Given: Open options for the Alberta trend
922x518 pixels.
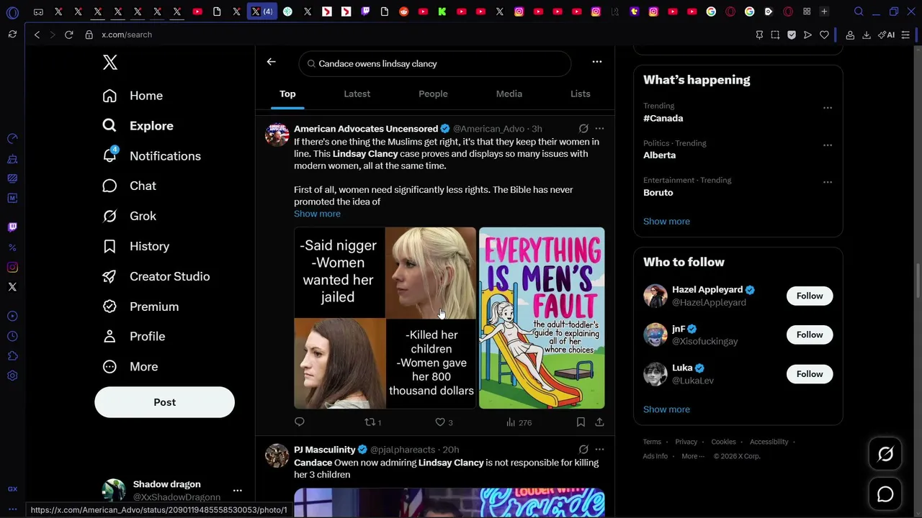Looking at the screenshot, I should click(x=828, y=145).
